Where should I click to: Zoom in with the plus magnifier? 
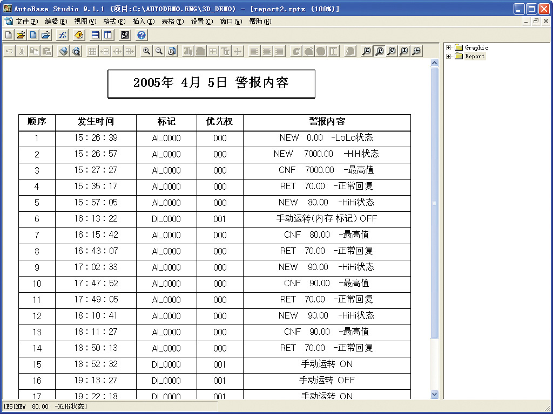pos(146,51)
